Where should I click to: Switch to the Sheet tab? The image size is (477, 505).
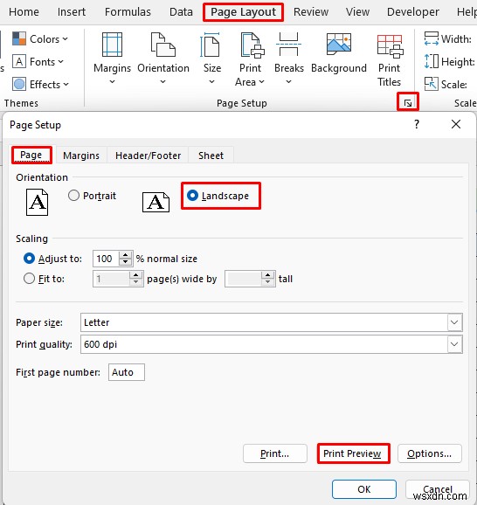211,156
